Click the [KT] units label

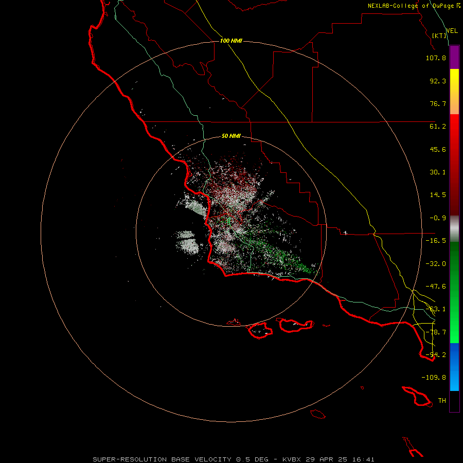[x=439, y=35]
